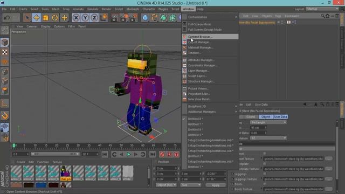The height and width of the screenshot is (194, 345).
Task: Toggle the Snap magnet icon
Action: (5, 115)
